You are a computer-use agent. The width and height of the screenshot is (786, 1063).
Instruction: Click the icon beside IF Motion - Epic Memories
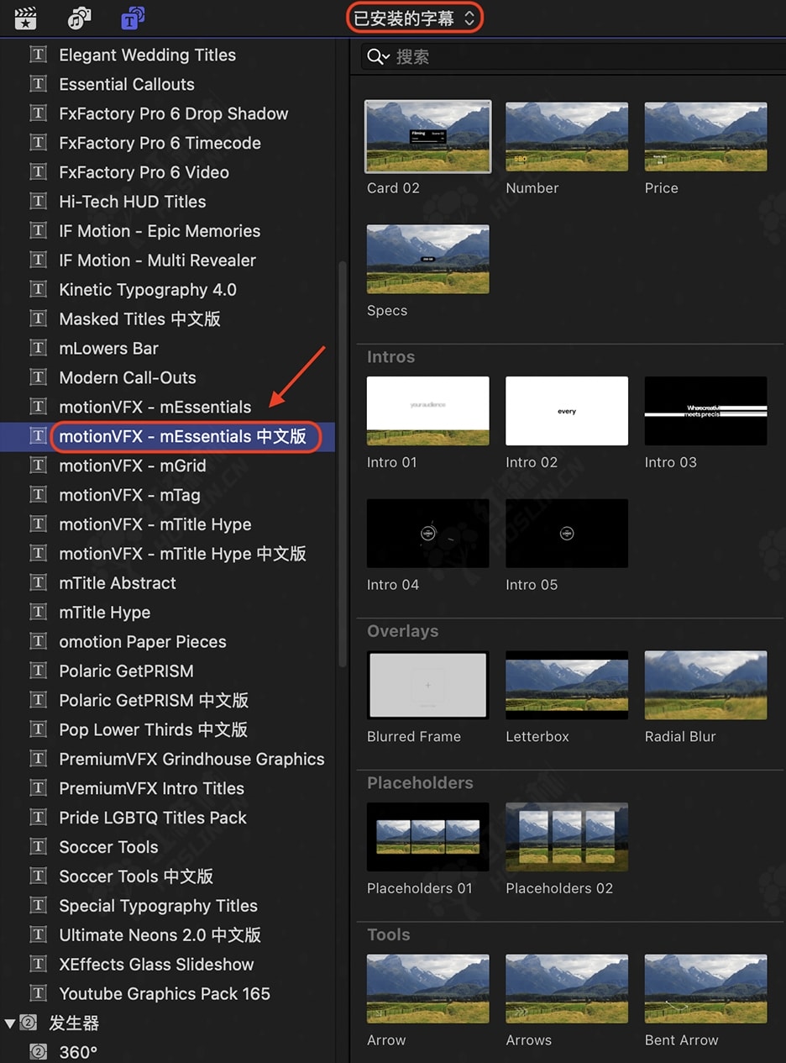(38, 231)
